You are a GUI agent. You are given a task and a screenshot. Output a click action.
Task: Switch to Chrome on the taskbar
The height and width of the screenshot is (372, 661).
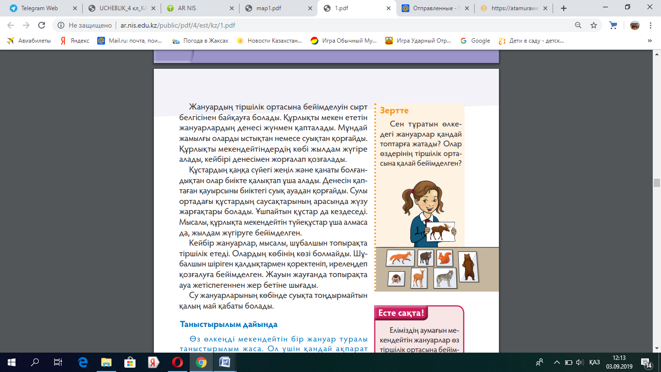201,362
